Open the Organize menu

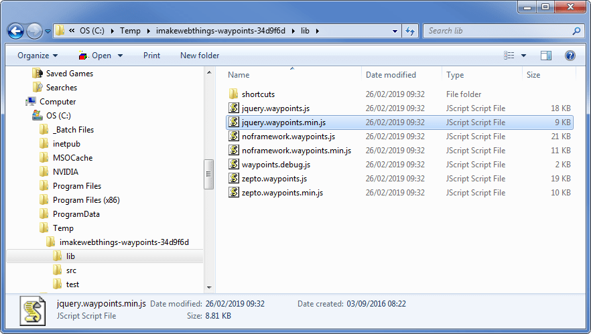pyautogui.click(x=38, y=56)
